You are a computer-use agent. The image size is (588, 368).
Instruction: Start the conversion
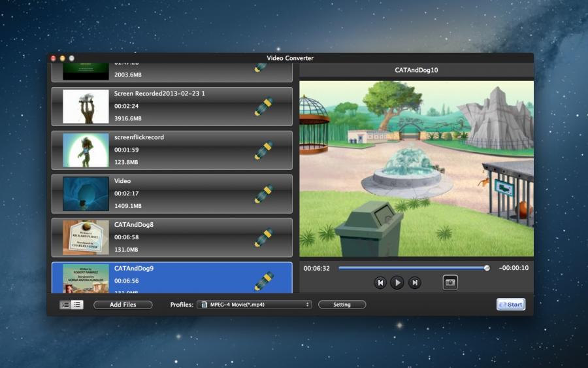pos(511,304)
